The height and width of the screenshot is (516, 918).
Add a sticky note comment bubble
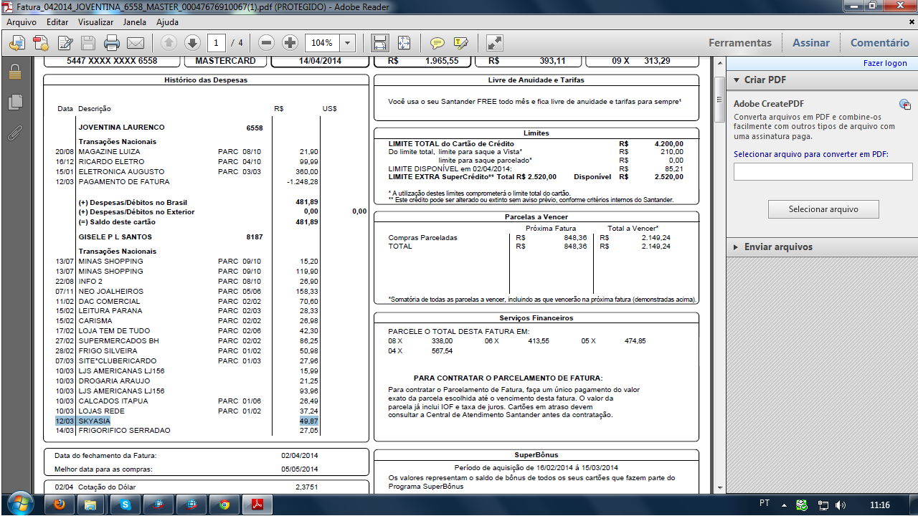pos(437,43)
